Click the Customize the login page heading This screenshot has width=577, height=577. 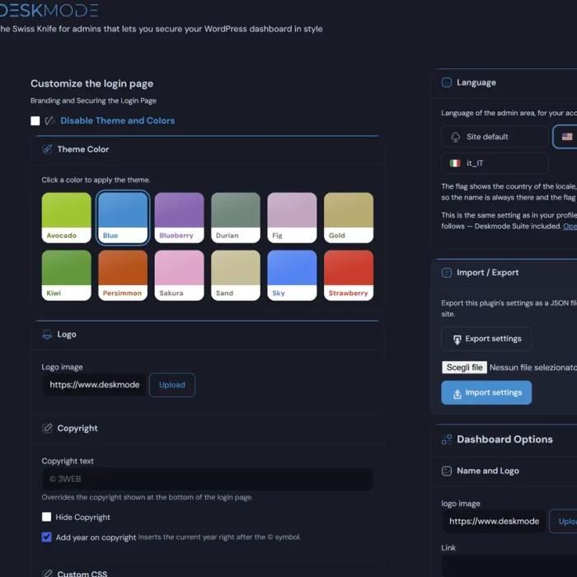coord(92,83)
